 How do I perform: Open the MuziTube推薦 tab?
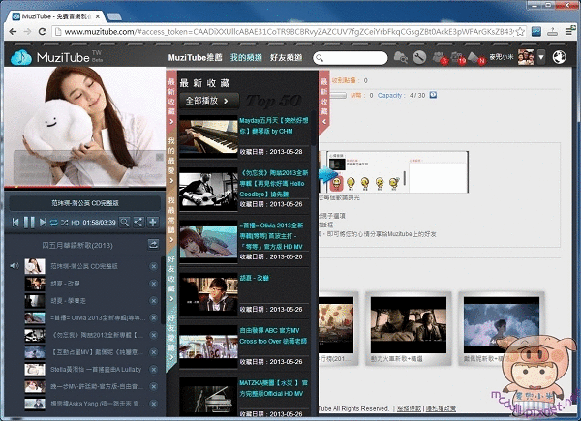(x=195, y=58)
